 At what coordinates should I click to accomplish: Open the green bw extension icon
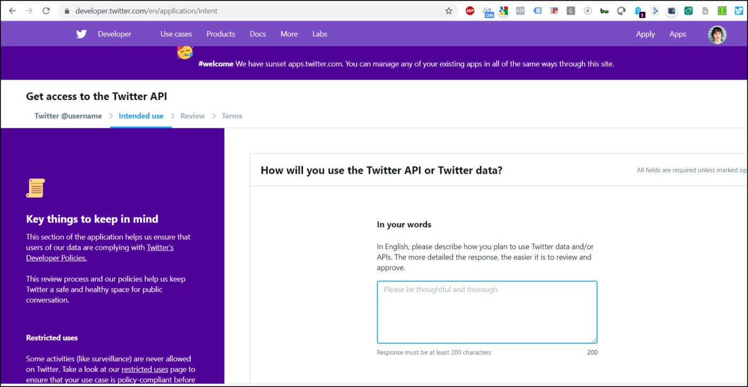[x=604, y=11]
